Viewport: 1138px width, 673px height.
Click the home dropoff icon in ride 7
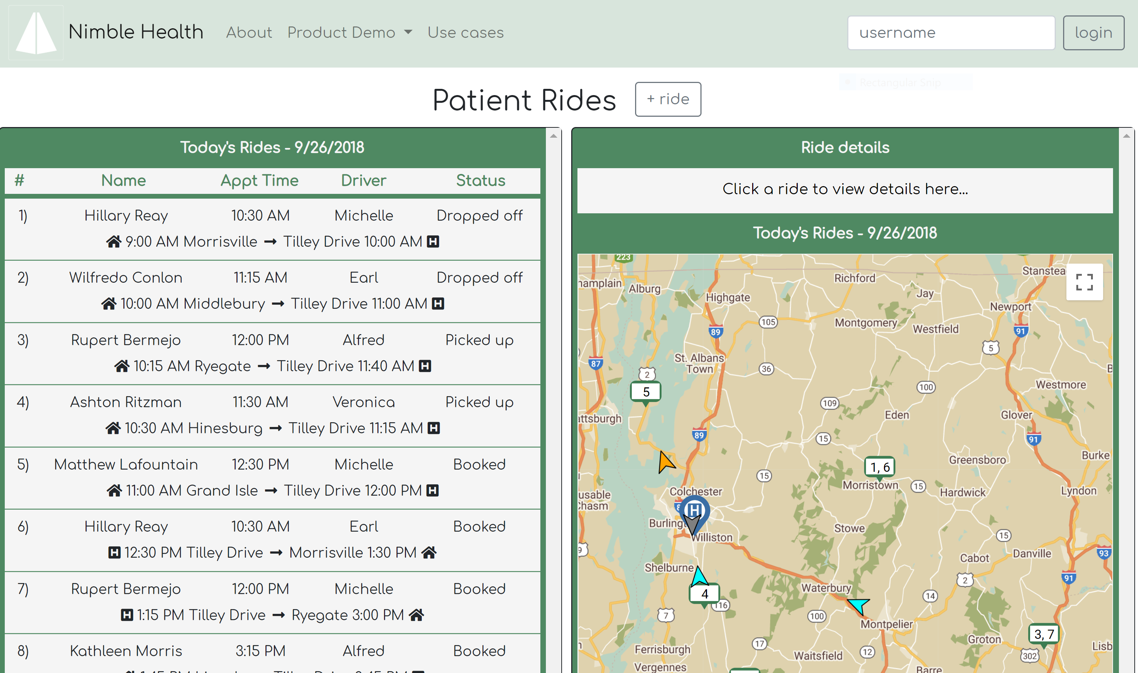416,615
